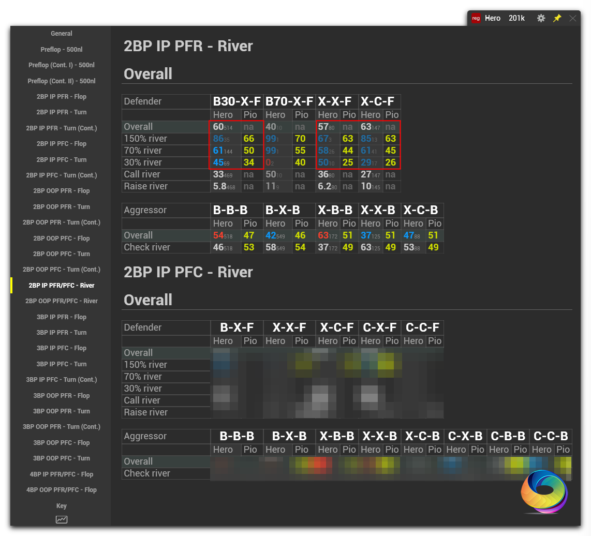Click the Key sidebar item
This screenshot has width=591, height=536.
[x=62, y=506]
